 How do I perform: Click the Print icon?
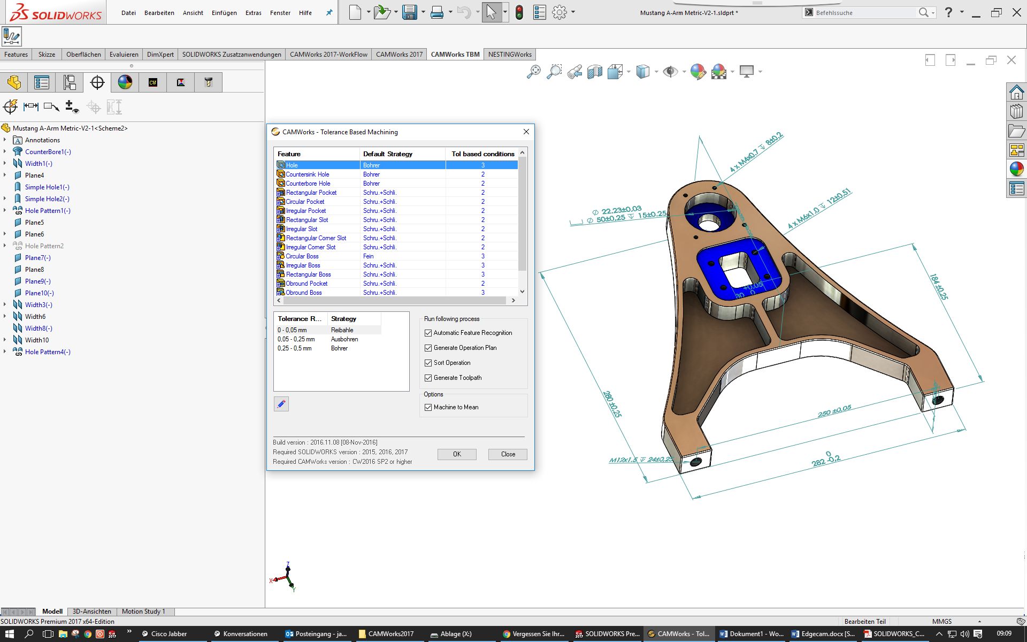click(x=437, y=12)
